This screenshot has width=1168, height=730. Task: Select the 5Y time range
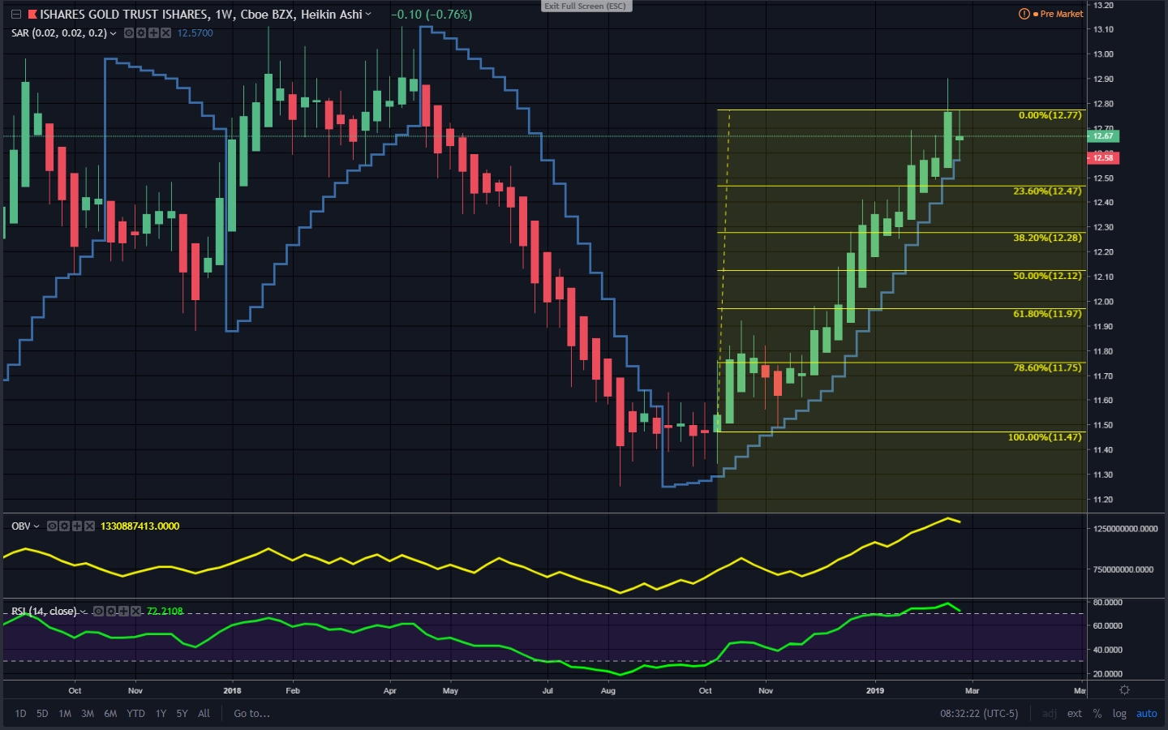[182, 714]
